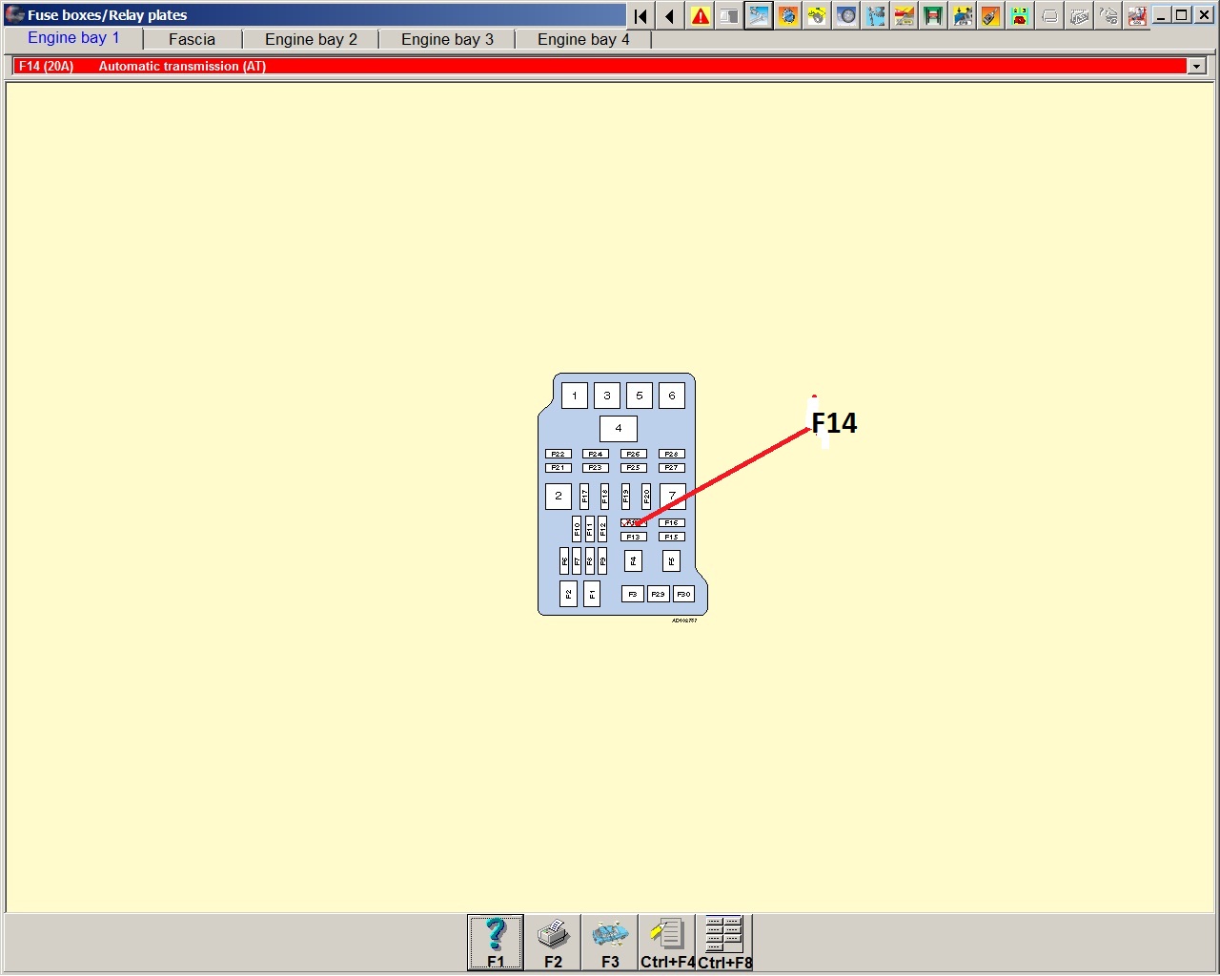Click the F1 help question mark button
Image resolution: width=1220 pixels, height=976 pixels.
tap(496, 942)
